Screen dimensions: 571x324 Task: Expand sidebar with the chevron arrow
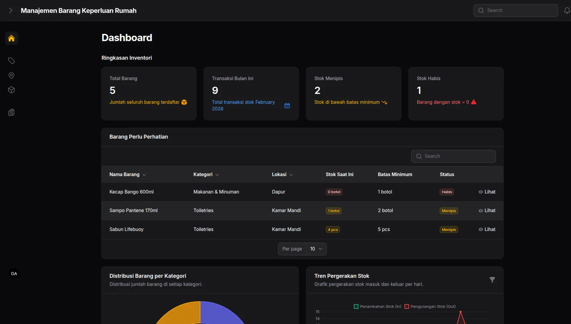(x=11, y=11)
